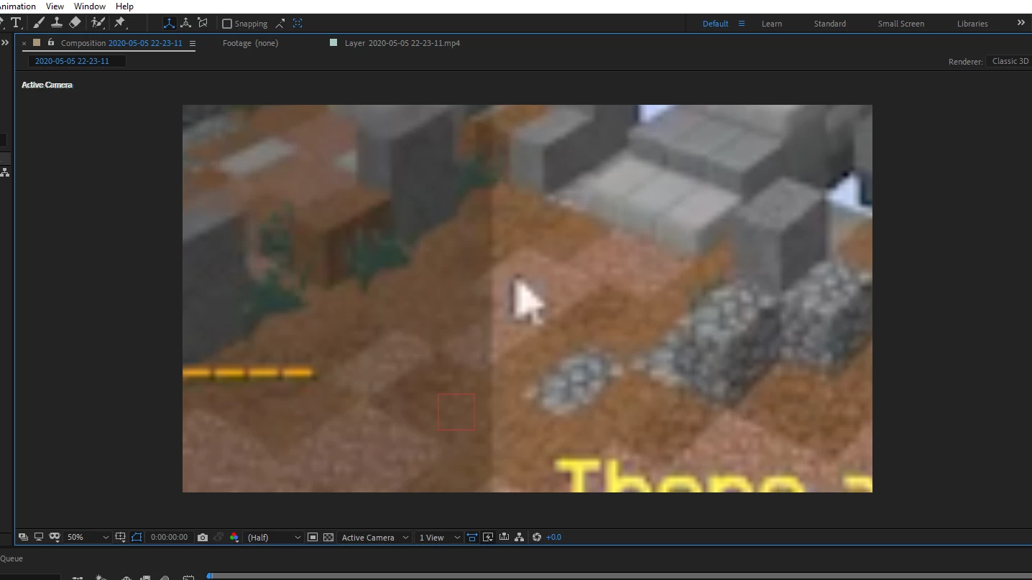Click the timeline navigator bar
1032x580 pixels.
tap(621, 576)
